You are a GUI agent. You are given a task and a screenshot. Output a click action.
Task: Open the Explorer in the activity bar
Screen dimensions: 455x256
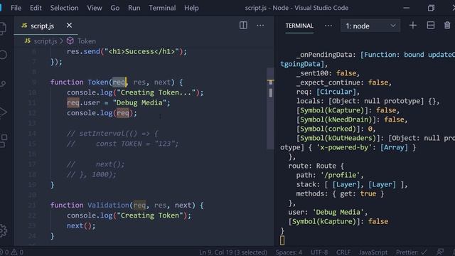[x=3, y=28]
